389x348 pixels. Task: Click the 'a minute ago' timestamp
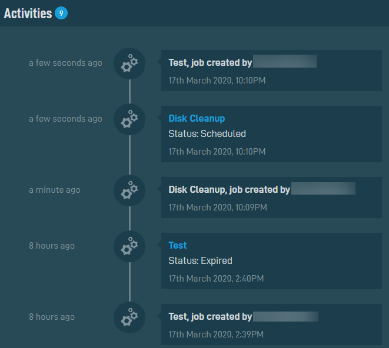point(55,190)
